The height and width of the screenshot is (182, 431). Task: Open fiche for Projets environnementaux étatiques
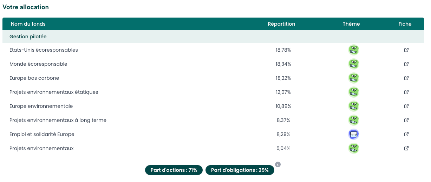[406, 92]
